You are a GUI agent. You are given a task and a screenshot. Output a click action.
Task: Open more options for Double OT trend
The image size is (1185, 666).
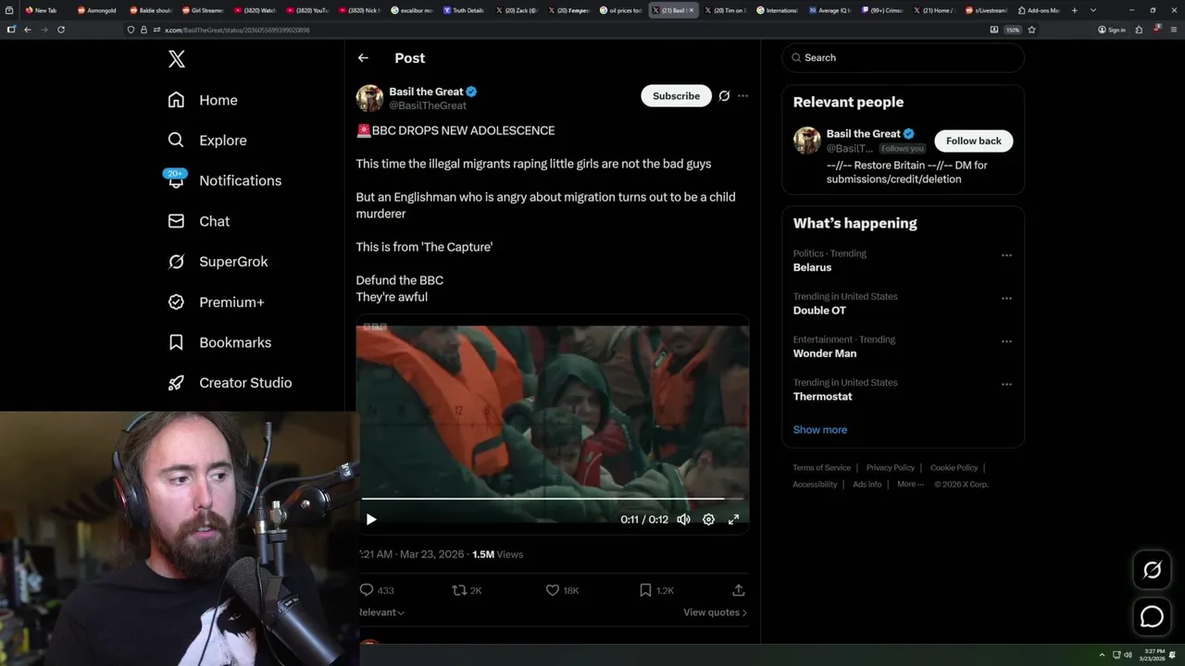[1006, 298]
